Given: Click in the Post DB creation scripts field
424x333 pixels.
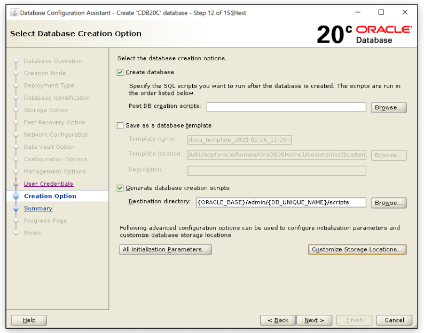Looking at the screenshot, I should [x=286, y=107].
